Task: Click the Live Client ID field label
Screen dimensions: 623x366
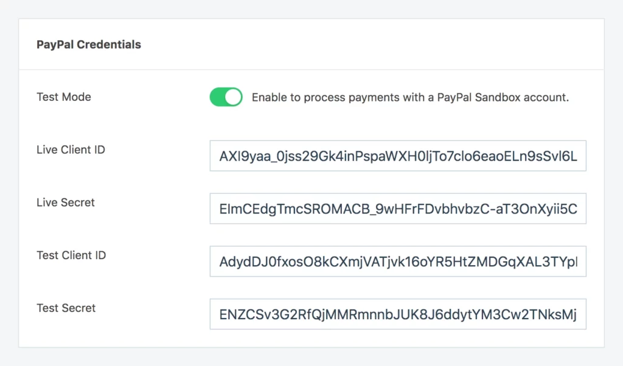Action: (x=71, y=150)
